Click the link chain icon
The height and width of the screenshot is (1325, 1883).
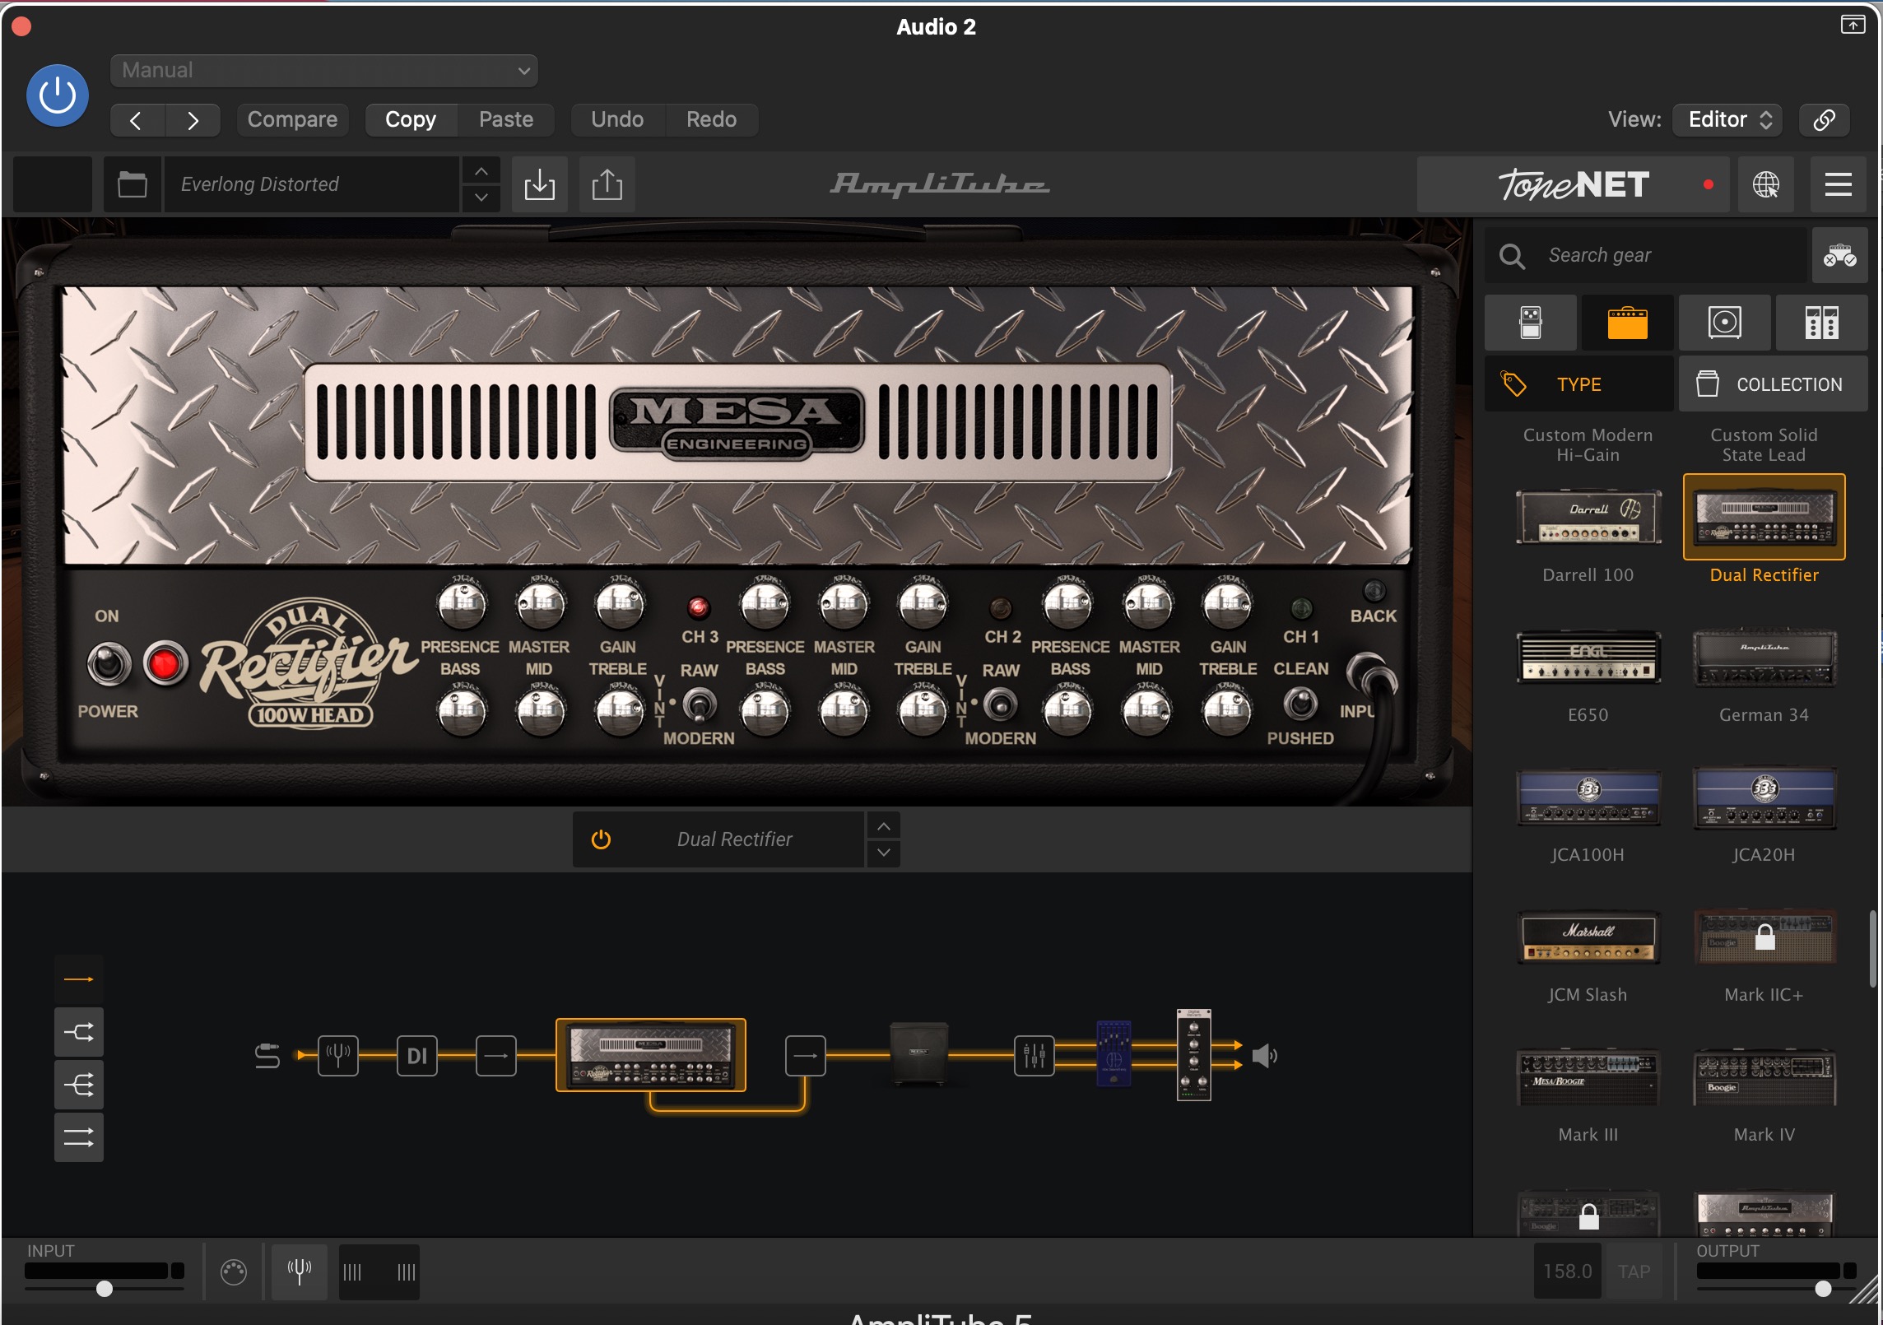(x=1824, y=120)
